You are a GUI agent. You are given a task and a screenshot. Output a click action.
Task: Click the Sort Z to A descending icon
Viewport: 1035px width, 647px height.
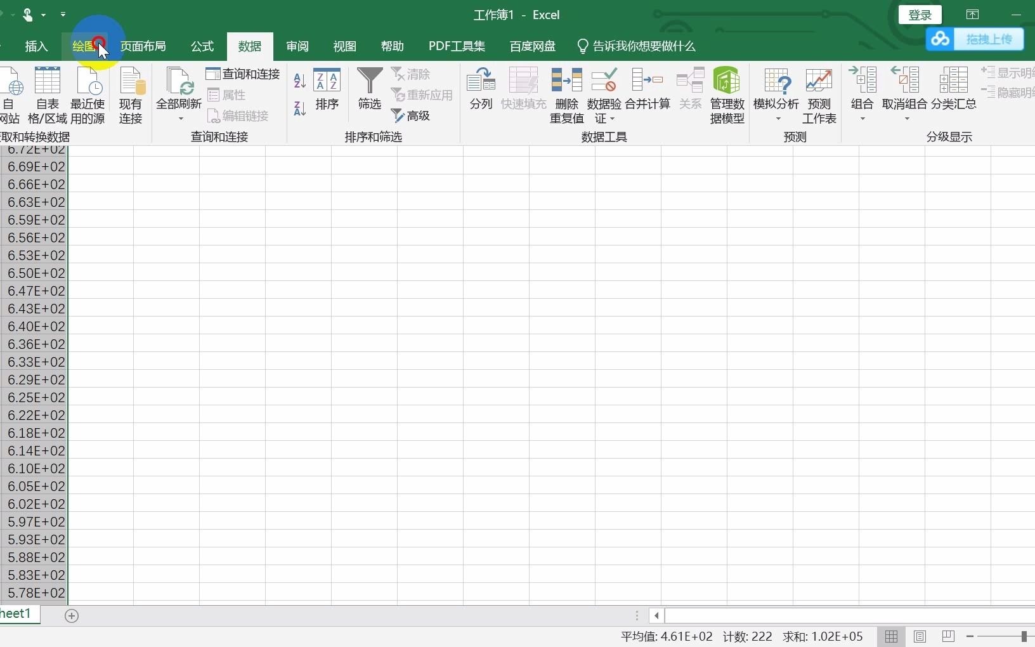coord(300,108)
